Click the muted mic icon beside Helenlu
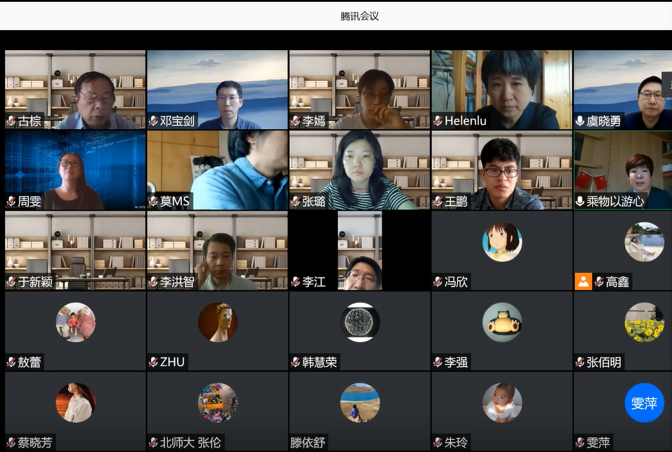The image size is (672, 452). click(438, 121)
